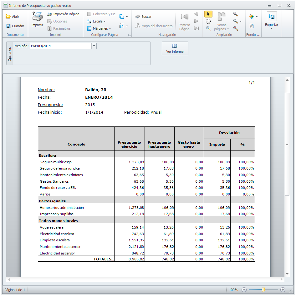
Task: Select the hand pan tool
Action: [x=208, y=21]
